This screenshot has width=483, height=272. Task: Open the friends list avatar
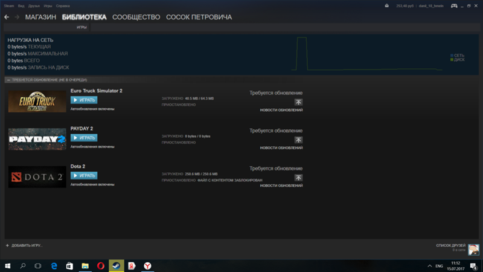pos(473,250)
